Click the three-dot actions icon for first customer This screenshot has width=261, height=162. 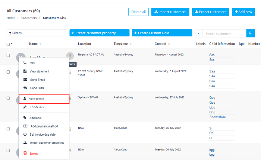(x=70, y=56)
